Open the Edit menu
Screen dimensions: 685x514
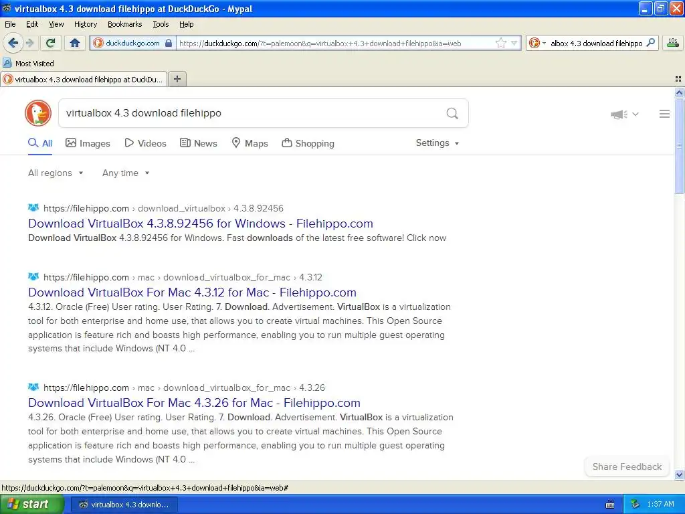pos(32,24)
